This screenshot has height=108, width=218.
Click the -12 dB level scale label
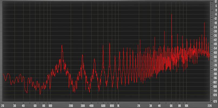pos(215,18)
